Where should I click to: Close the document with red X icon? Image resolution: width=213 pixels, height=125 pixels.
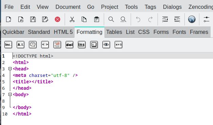click(58, 19)
